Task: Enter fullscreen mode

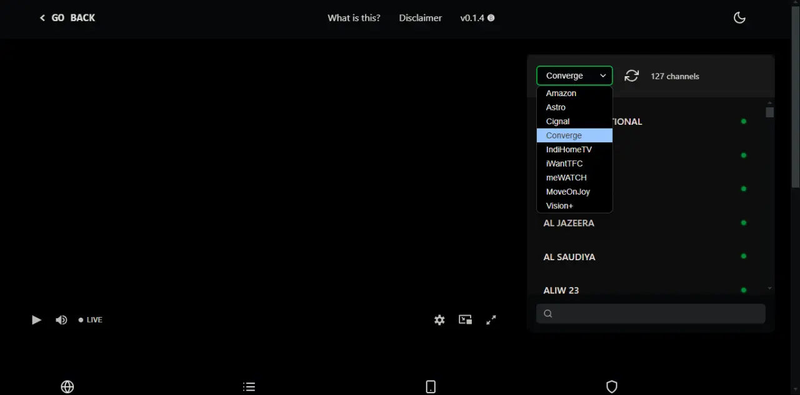Action: coord(491,319)
